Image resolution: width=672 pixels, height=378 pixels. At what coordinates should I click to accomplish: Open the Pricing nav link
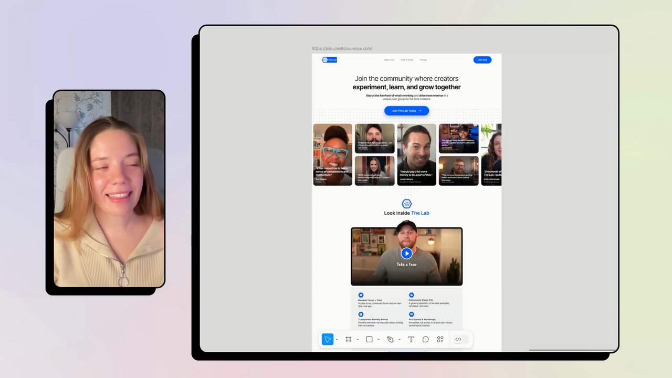point(423,60)
